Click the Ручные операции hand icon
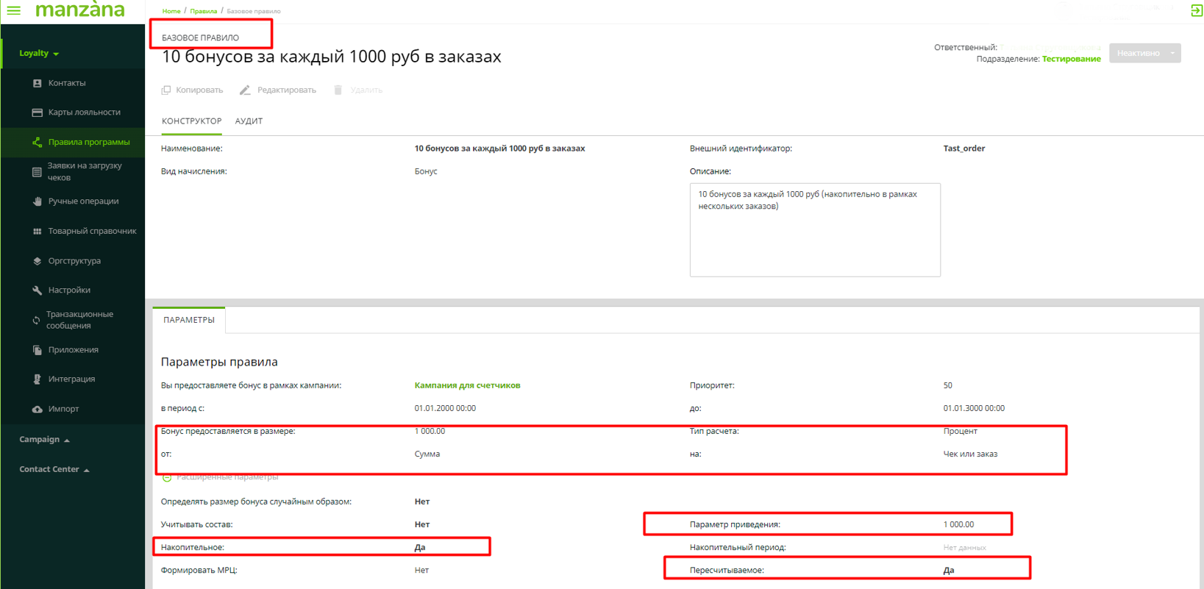 point(37,201)
